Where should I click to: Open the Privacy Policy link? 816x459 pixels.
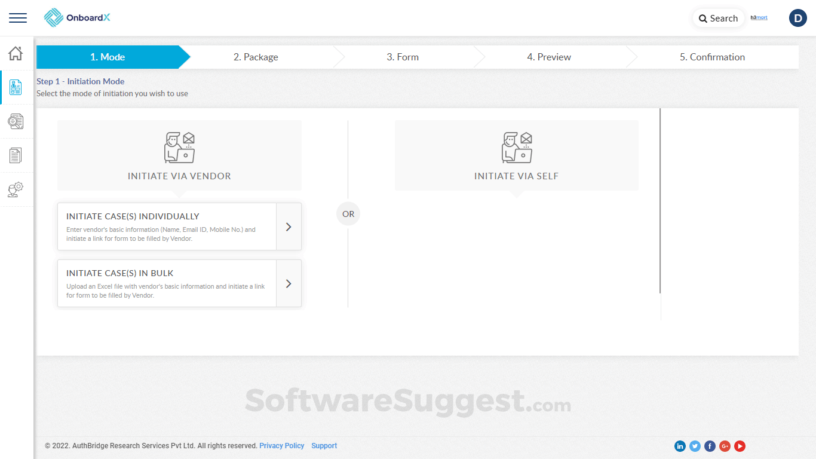tap(281, 445)
